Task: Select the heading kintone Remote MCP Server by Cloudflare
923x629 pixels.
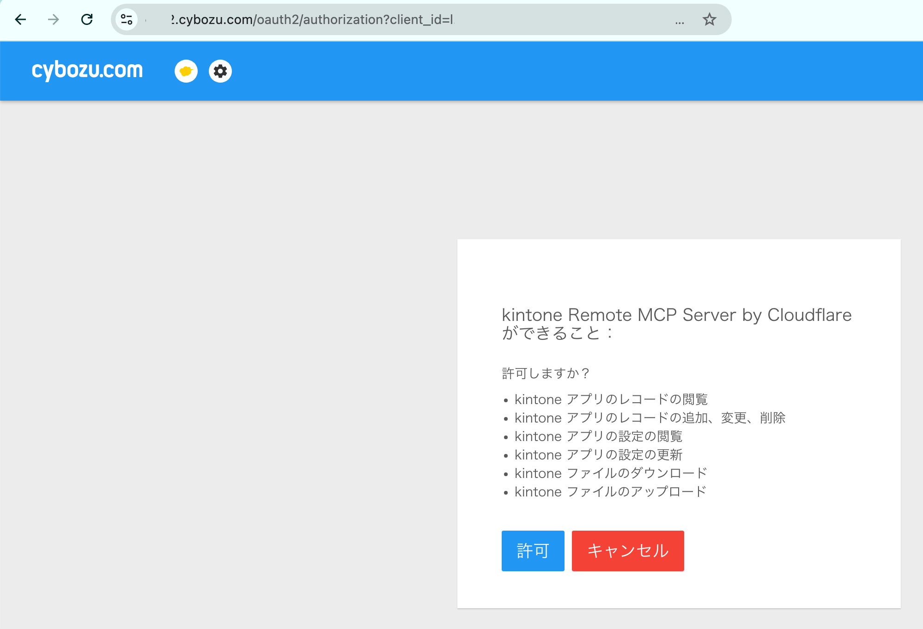Action: [x=676, y=315]
